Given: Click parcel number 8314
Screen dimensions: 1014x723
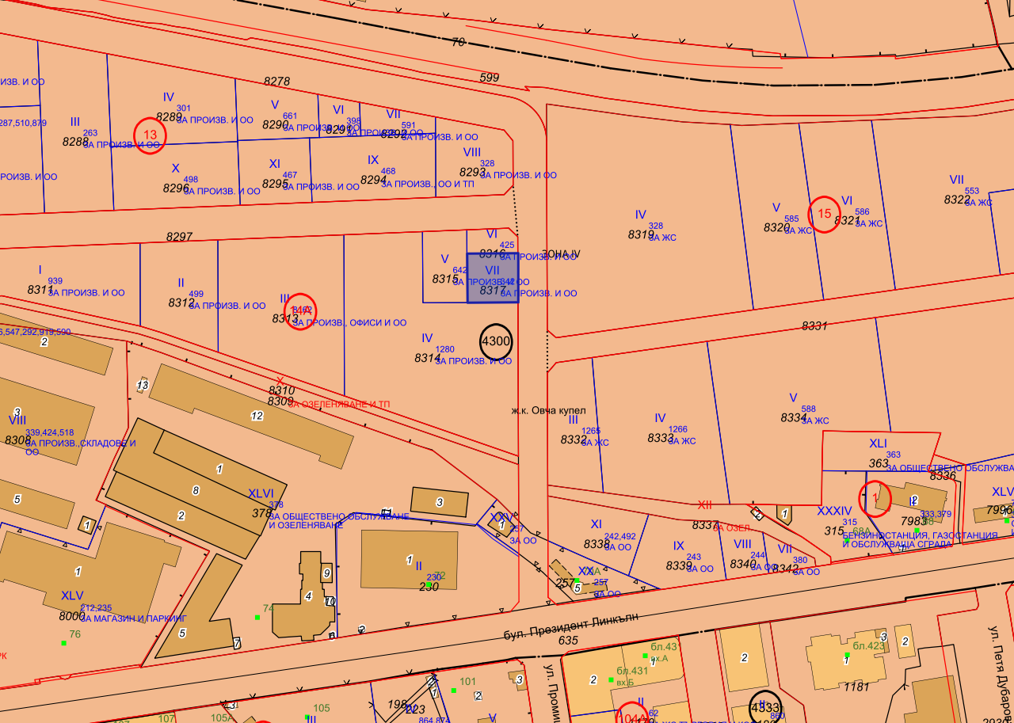Looking at the screenshot, I should click(427, 358).
